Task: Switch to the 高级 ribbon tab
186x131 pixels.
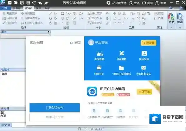Action: [38, 8]
